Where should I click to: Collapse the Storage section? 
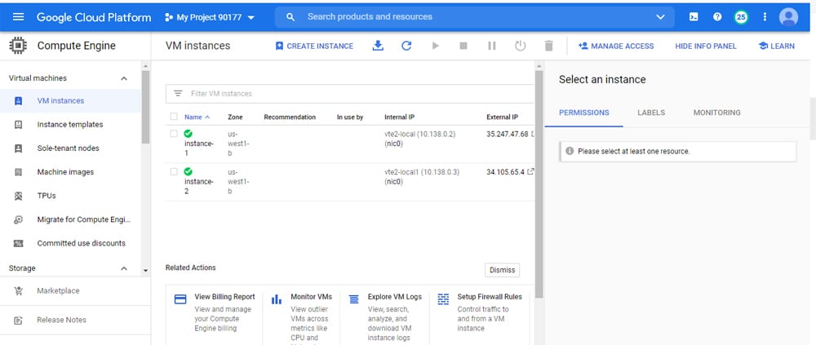[124, 268]
